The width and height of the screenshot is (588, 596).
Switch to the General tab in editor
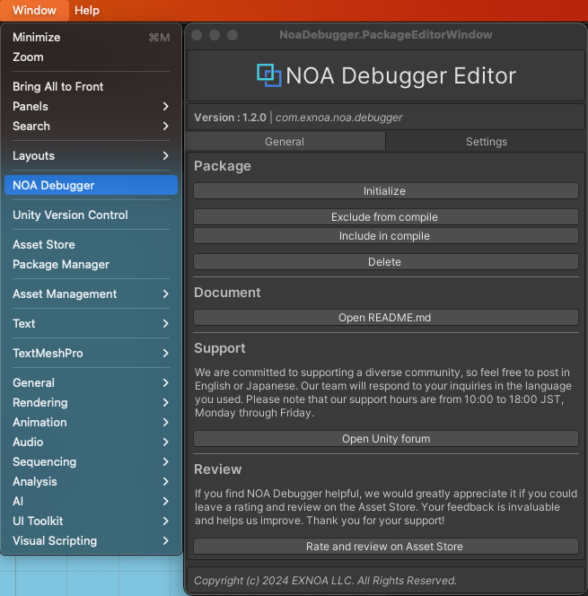(x=285, y=142)
